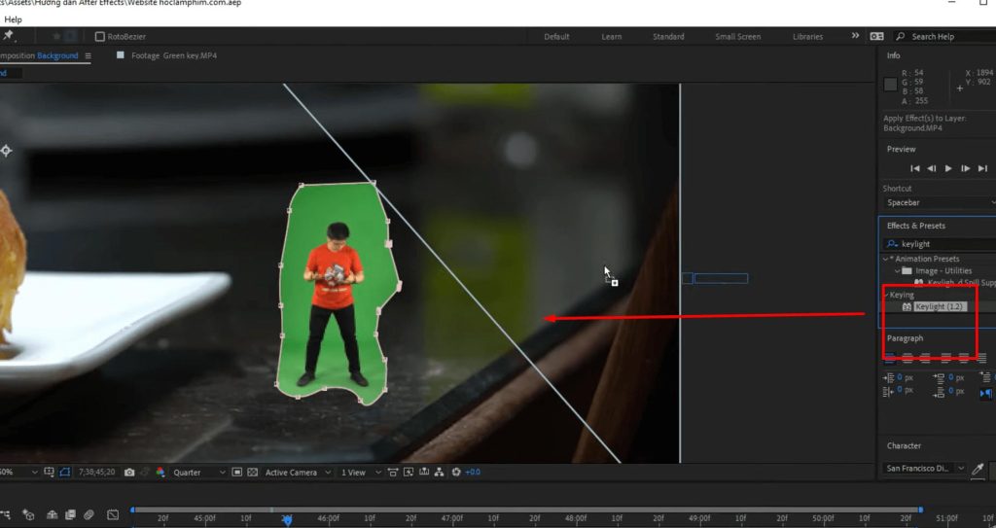Click the timeline current time indicator
The width and height of the screenshot is (996, 528).
tap(287, 520)
